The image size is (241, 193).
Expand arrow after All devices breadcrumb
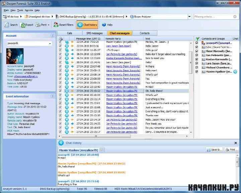point(21,17)
